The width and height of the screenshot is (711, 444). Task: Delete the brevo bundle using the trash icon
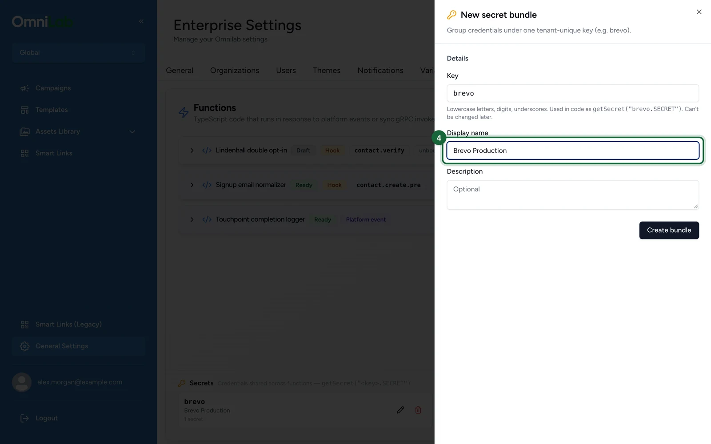pyautogui.click(x=418, y=410)
